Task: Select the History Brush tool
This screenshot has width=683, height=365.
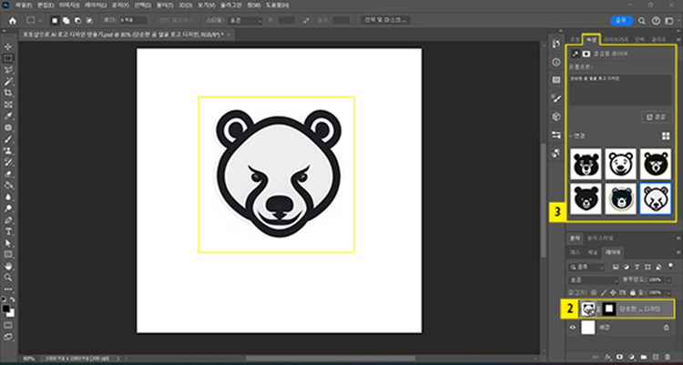Action: click(8, 162)
